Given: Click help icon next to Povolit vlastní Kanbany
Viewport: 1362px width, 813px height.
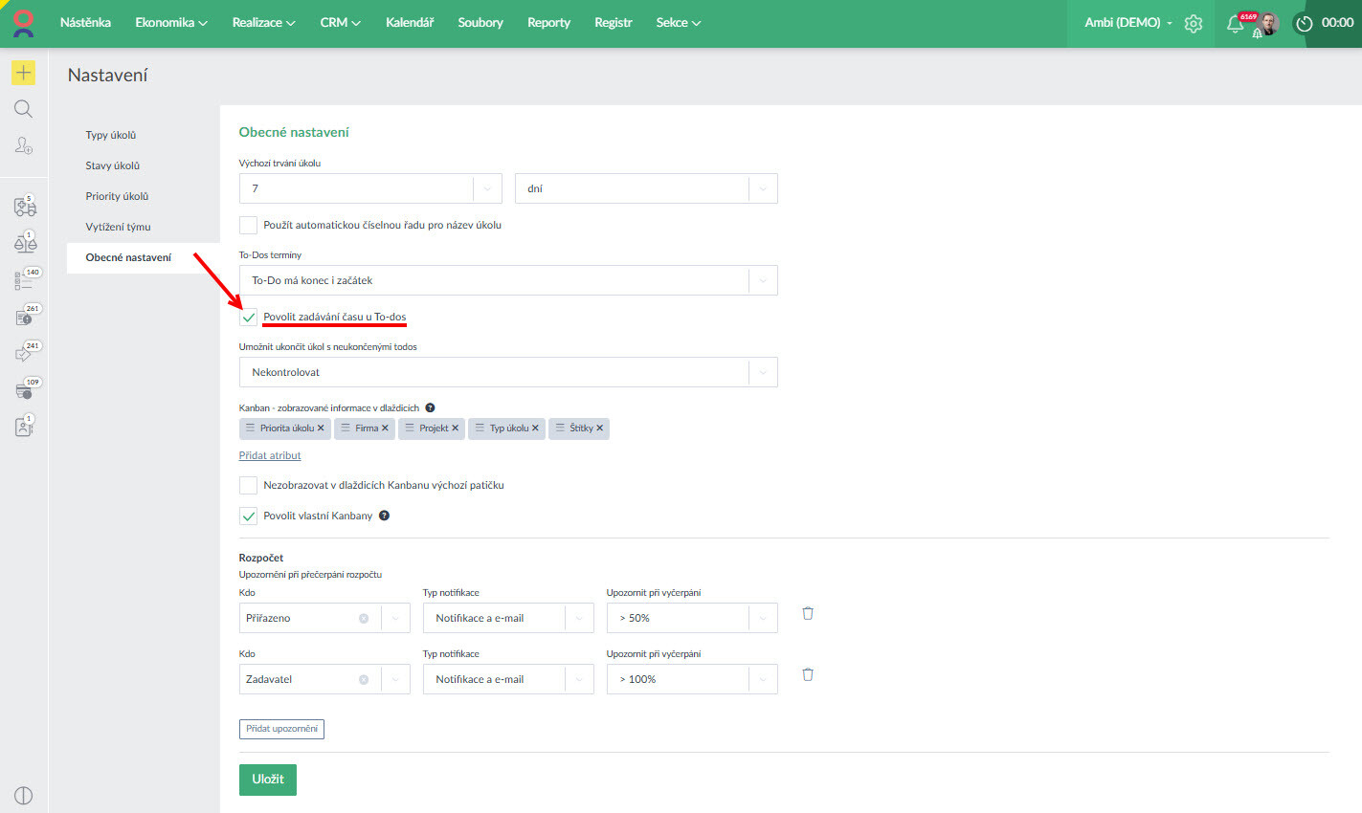Looking at the screenshot, I should point(384,516).
